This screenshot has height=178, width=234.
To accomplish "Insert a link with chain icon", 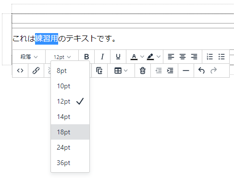I will click(36, 71).
